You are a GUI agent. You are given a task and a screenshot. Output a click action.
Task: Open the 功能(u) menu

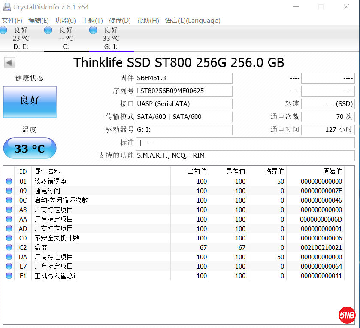click(x=65, y=21)
